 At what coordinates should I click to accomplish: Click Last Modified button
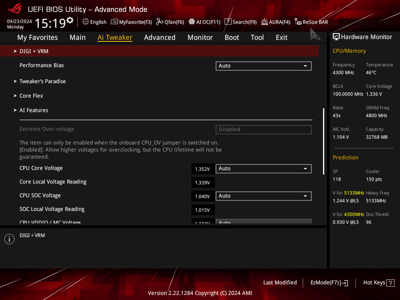[x=280, y=283]
